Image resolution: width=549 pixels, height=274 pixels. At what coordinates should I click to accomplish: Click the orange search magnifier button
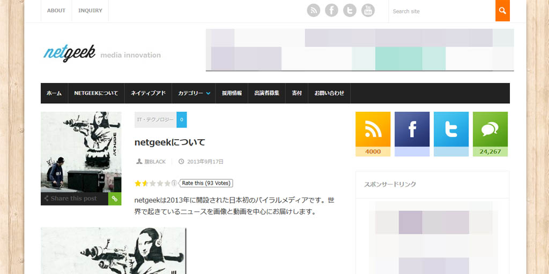coord(502,11)
